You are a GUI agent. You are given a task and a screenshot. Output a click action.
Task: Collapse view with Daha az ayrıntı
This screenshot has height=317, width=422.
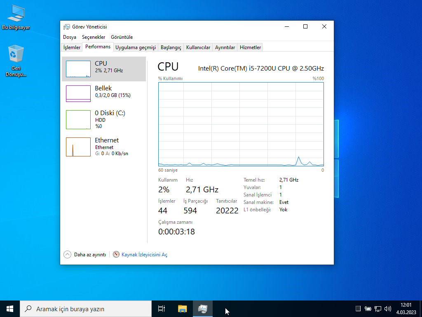(85, 254)
